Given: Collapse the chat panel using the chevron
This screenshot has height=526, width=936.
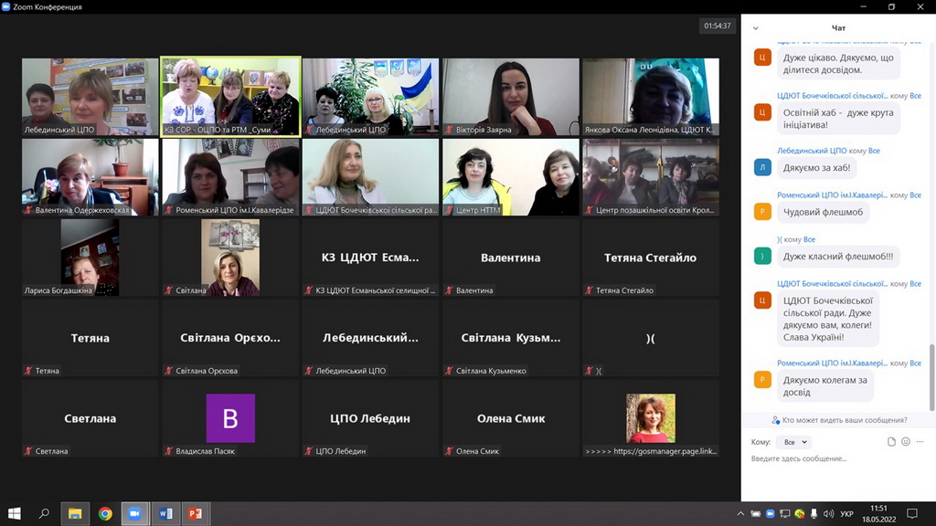Looking at the screenshot, I should (x=755, y=28).
